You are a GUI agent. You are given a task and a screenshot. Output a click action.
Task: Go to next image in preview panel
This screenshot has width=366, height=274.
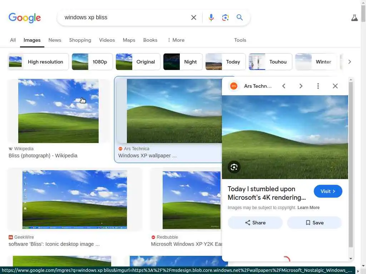(x=301, y=86)
